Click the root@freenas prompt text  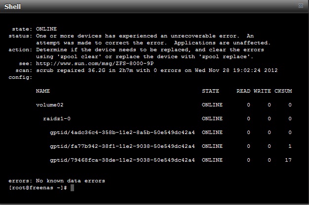38,188
